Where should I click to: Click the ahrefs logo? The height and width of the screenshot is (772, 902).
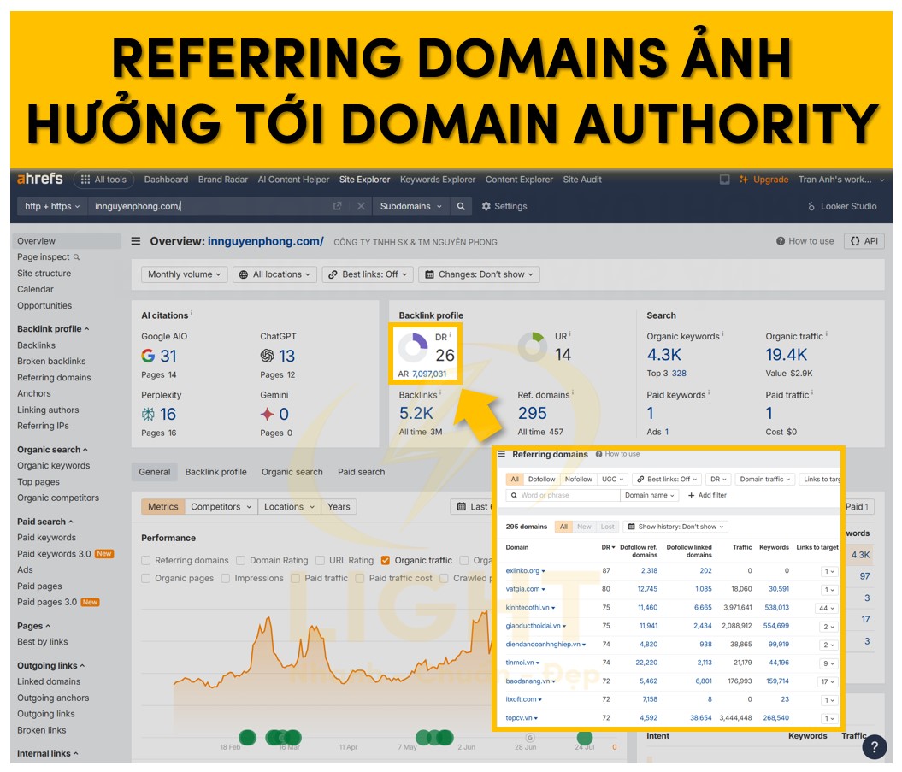coord(39,179)
